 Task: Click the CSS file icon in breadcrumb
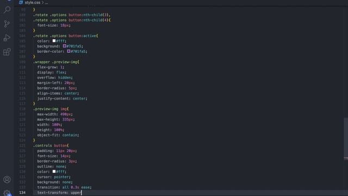point(21,2)
